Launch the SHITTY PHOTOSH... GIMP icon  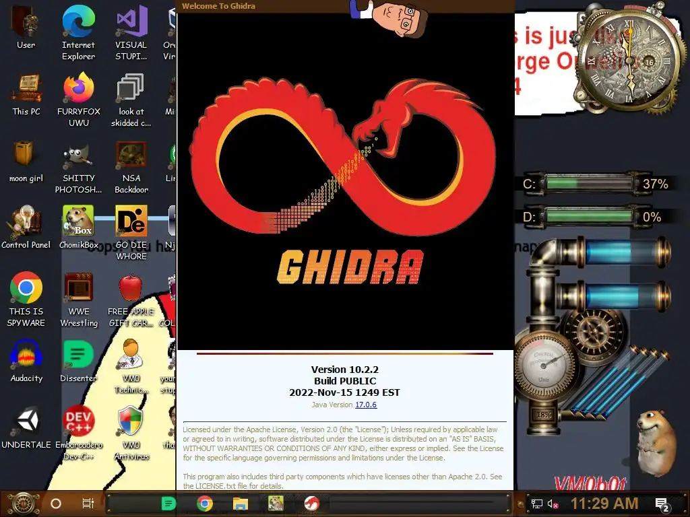pos(78,167)
